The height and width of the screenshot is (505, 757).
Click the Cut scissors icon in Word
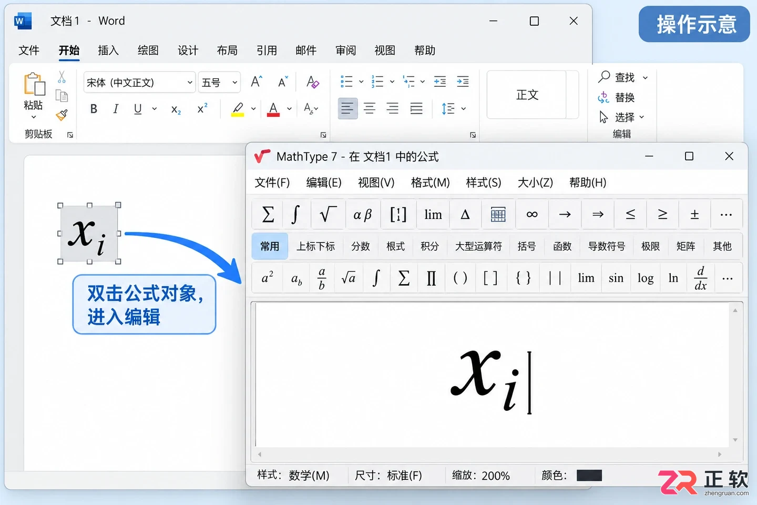click(x=62, y=77)
